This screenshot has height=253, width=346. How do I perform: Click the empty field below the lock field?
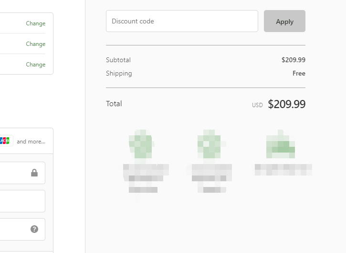pos(21,201)
